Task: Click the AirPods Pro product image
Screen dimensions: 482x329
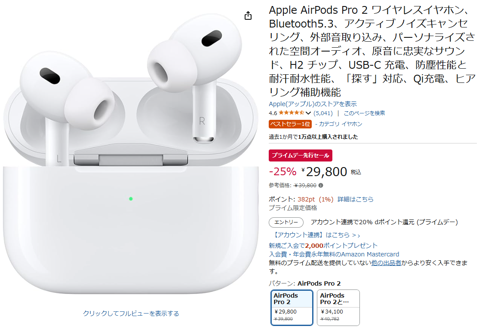Action: pyautogui.click(x=131, y=154)
